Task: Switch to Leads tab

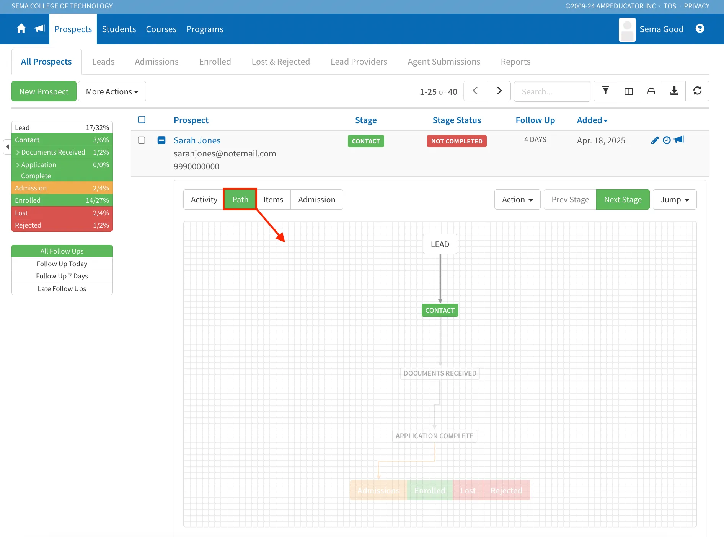Action: 103,62
